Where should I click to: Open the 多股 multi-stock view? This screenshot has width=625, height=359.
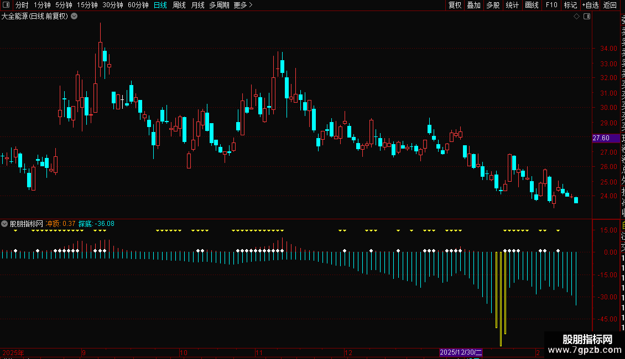click(x=493, y=5)
